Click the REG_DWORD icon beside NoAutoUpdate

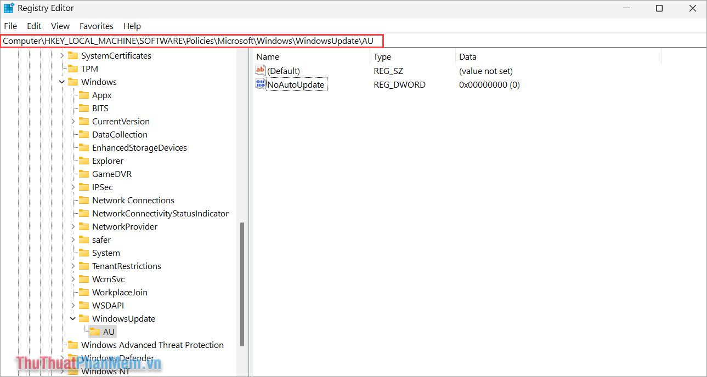pyautogui.click(x=259, y=84)
